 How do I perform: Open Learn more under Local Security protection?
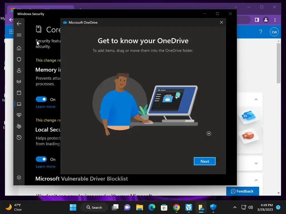point(46,167)
